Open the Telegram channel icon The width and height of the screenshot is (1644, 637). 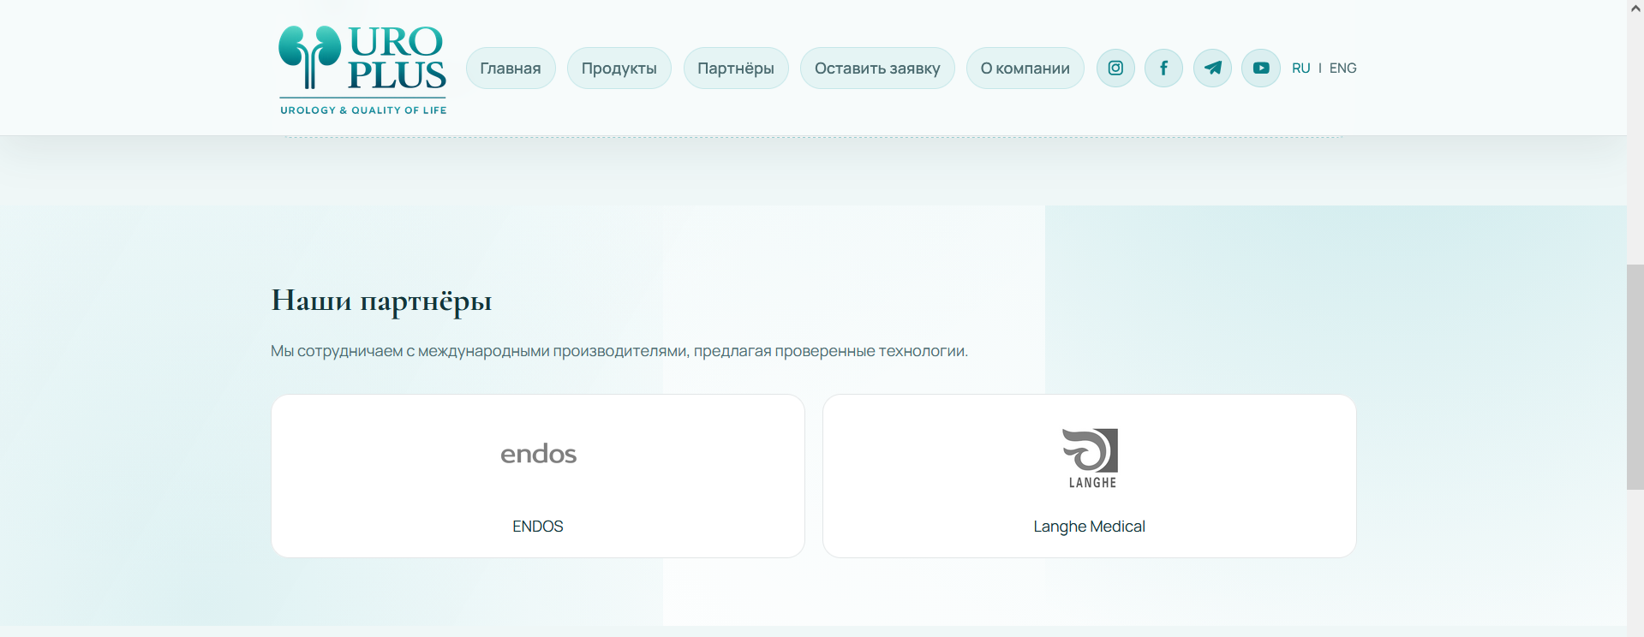coord(1212,68)
